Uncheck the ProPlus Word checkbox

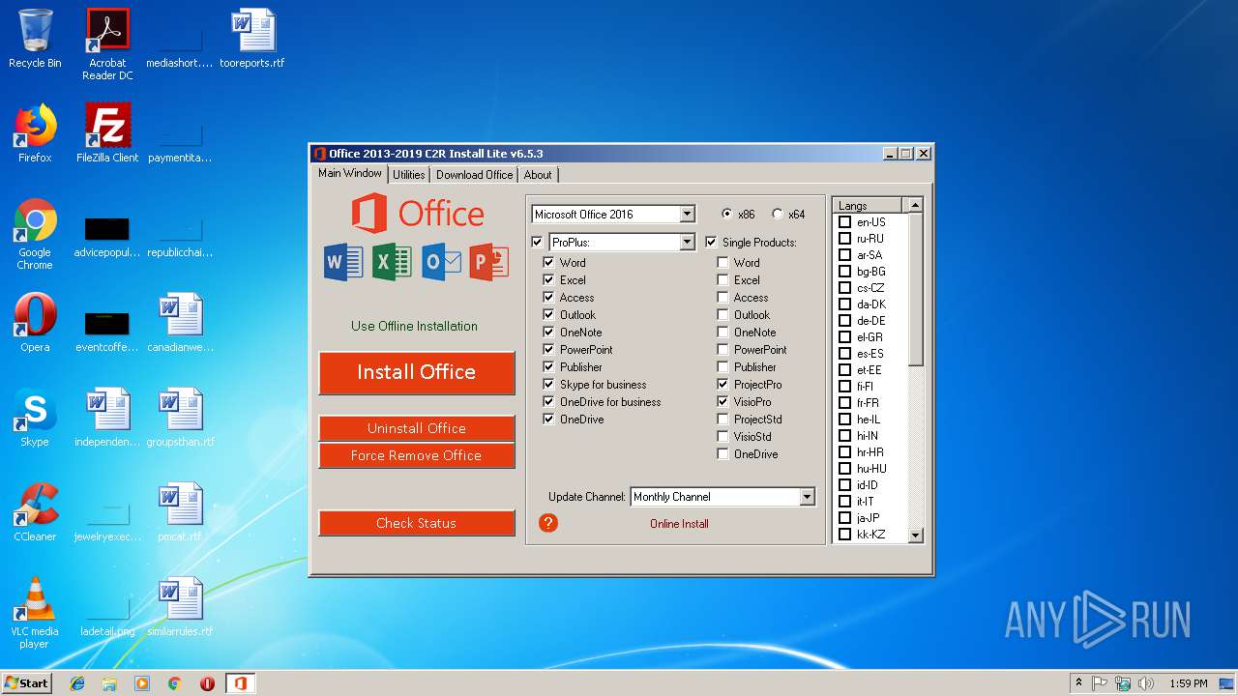pos(548,262)
